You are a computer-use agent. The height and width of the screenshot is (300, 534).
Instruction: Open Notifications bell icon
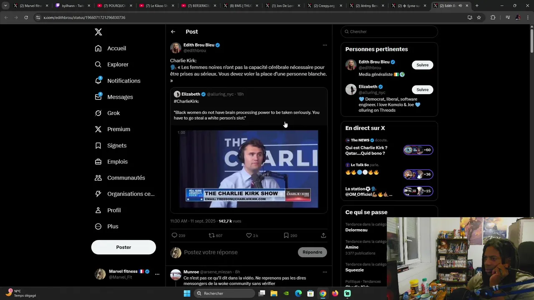(98, 80)
